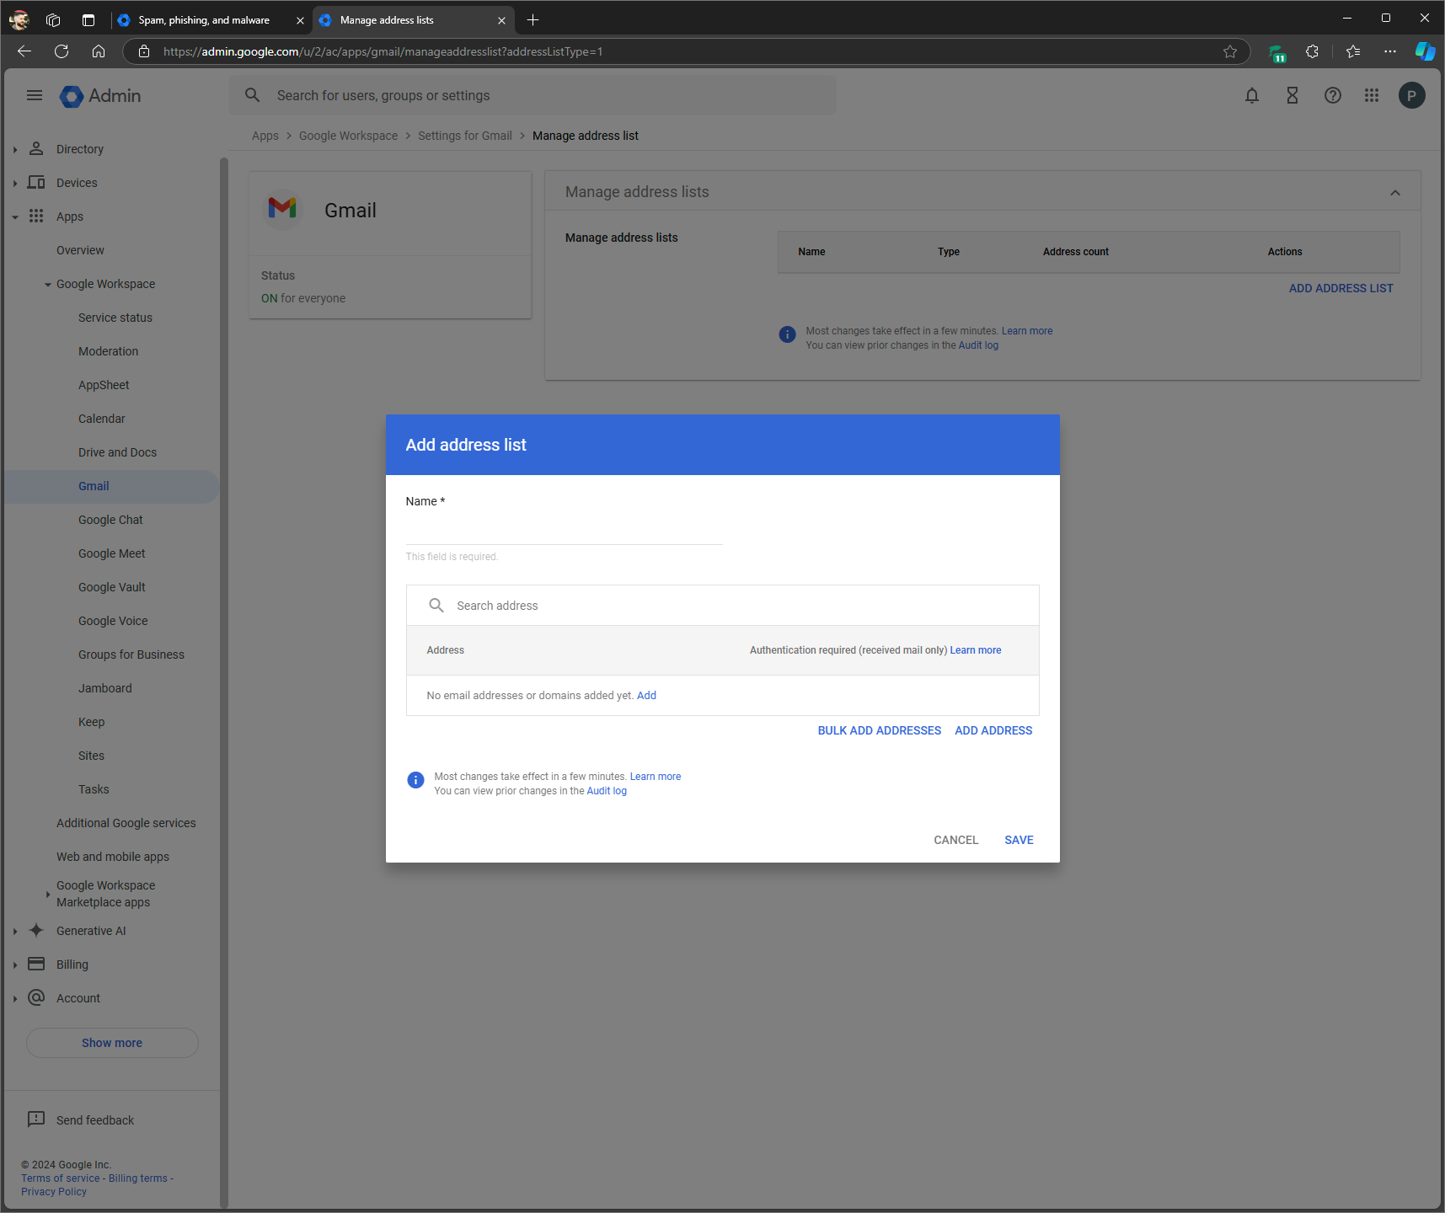Click the ADD ADDRESS button
The image size is (1445, 1213).
(x=993, y=730)
